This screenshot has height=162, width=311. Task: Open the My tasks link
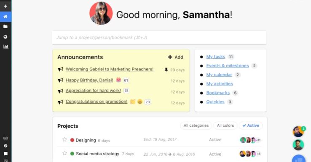click(x=216, y=57)
